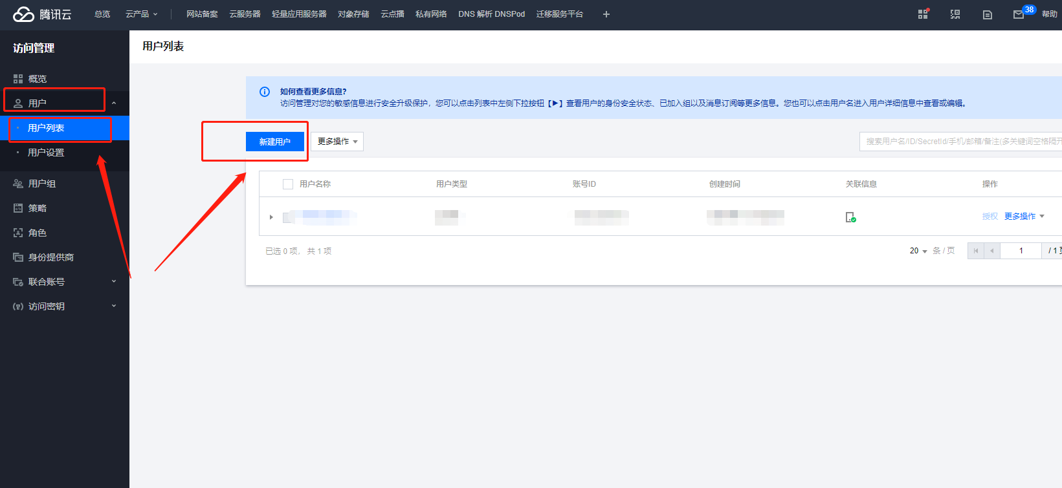
Task: Expand the 访问密钥 sidebar section
Action: [65, 306]
